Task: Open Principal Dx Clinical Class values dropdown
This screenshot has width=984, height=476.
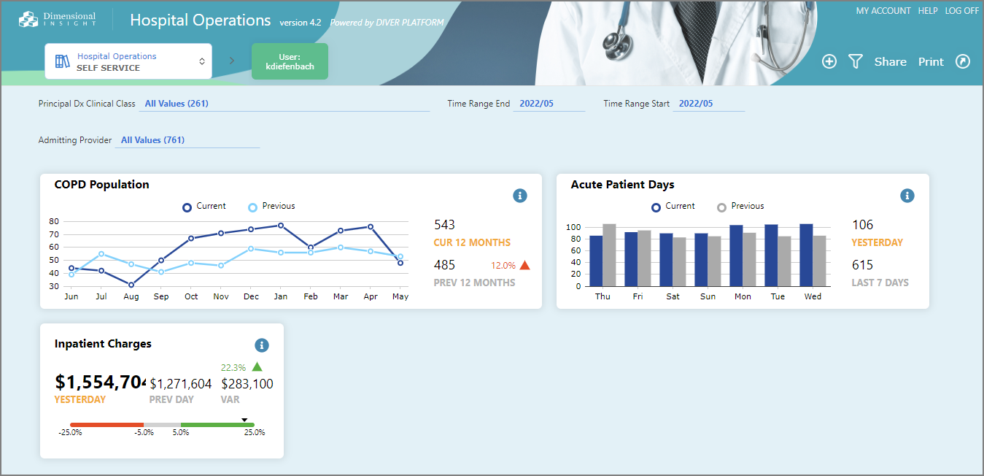Action: coord(284,104)
